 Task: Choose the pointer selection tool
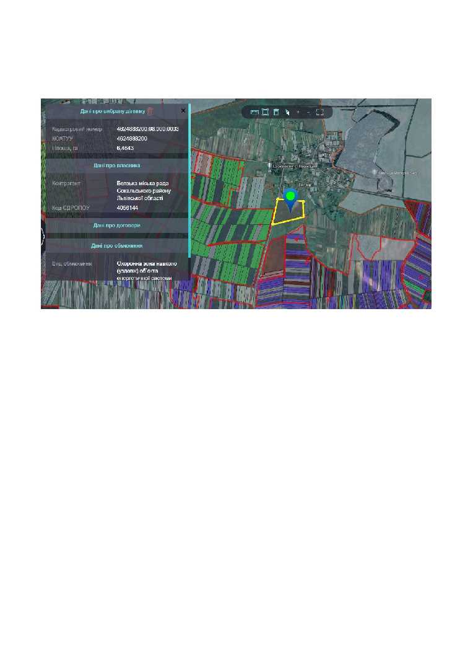(x=287, y=112)
